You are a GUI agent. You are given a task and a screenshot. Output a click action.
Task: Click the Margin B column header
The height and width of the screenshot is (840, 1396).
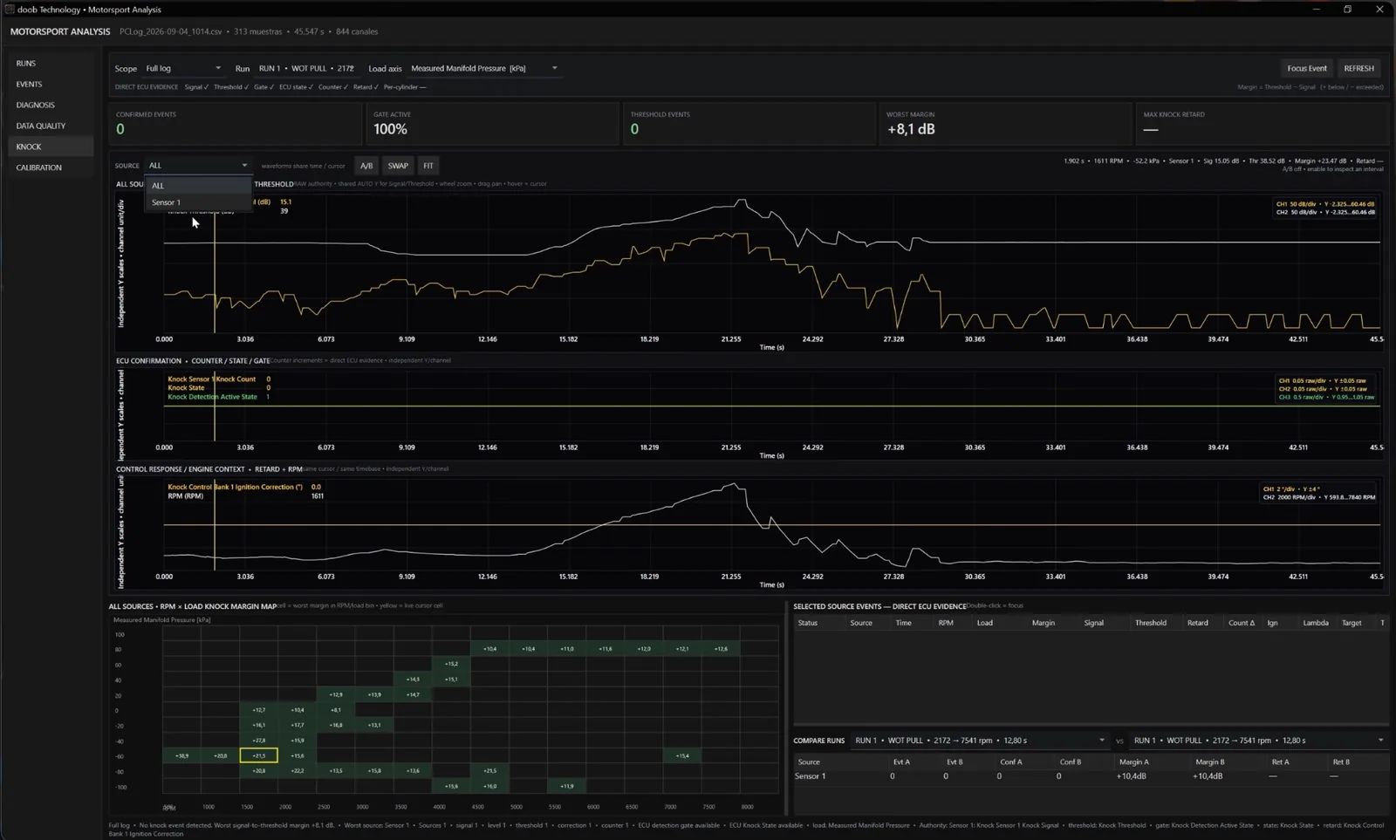pyautogui.click(x=1209, y=762)
